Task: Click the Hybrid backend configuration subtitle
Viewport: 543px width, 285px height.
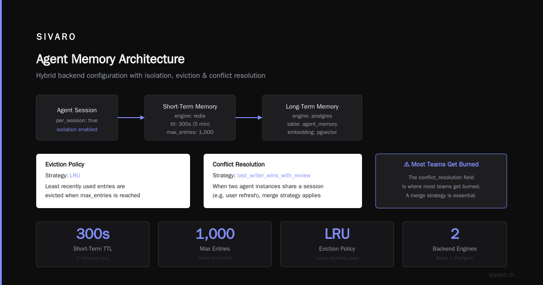Action: pos(151,76)
